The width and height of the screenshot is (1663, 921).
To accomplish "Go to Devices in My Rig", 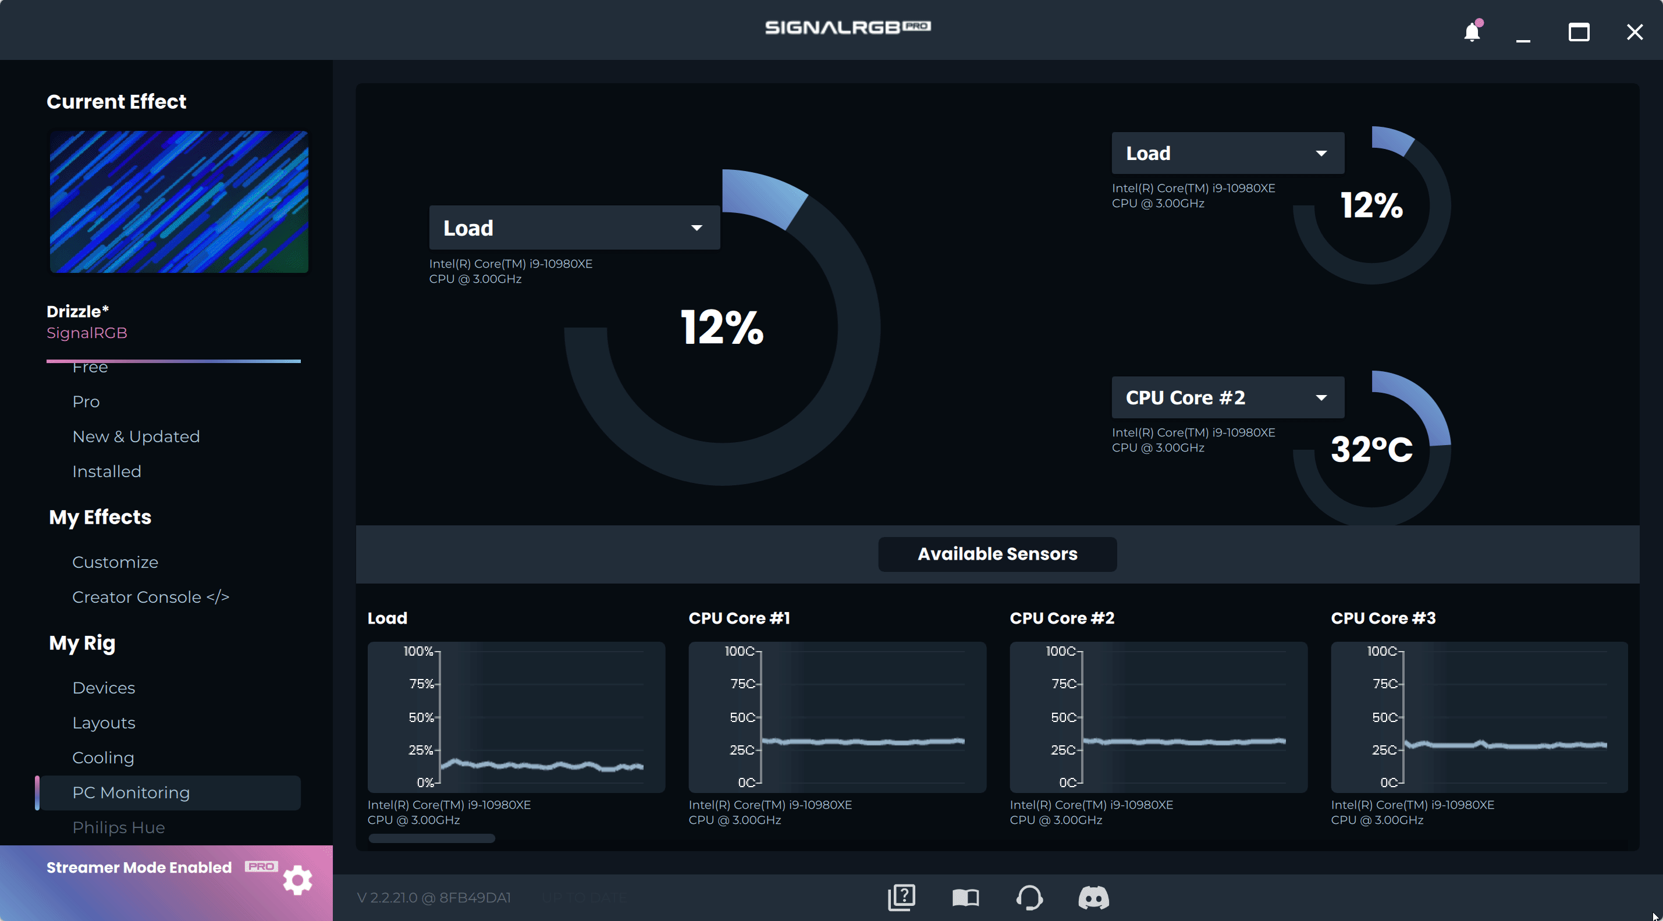I will pyautogui.click(x=104, y=688).
